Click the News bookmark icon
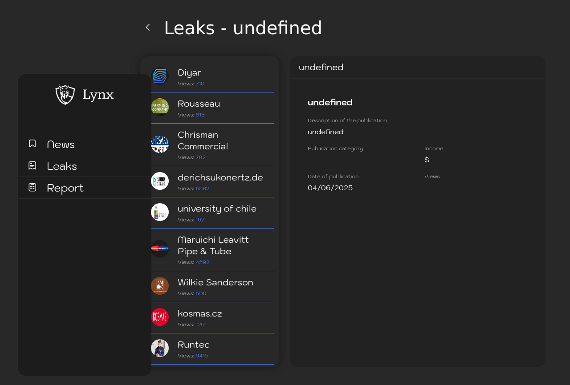The height and width of the screenshot is (385, 570). click(x=33, y=144)
